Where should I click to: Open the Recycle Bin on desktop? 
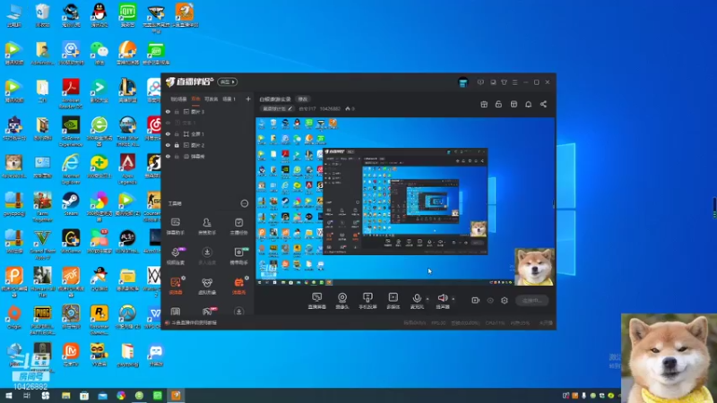pos(42,15)
